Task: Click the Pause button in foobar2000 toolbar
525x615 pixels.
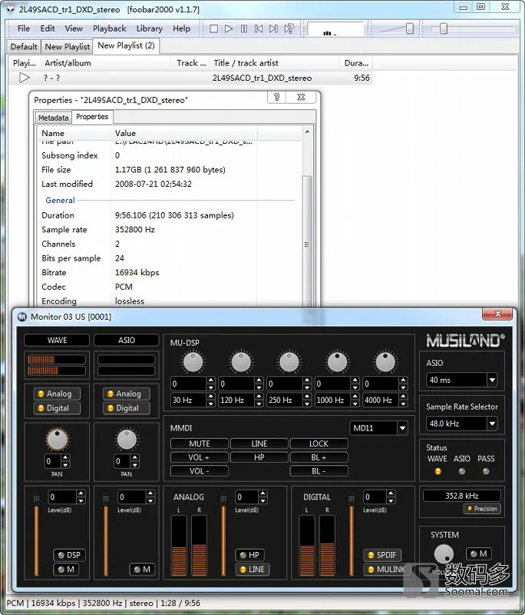Action: [x=243, y=28]
